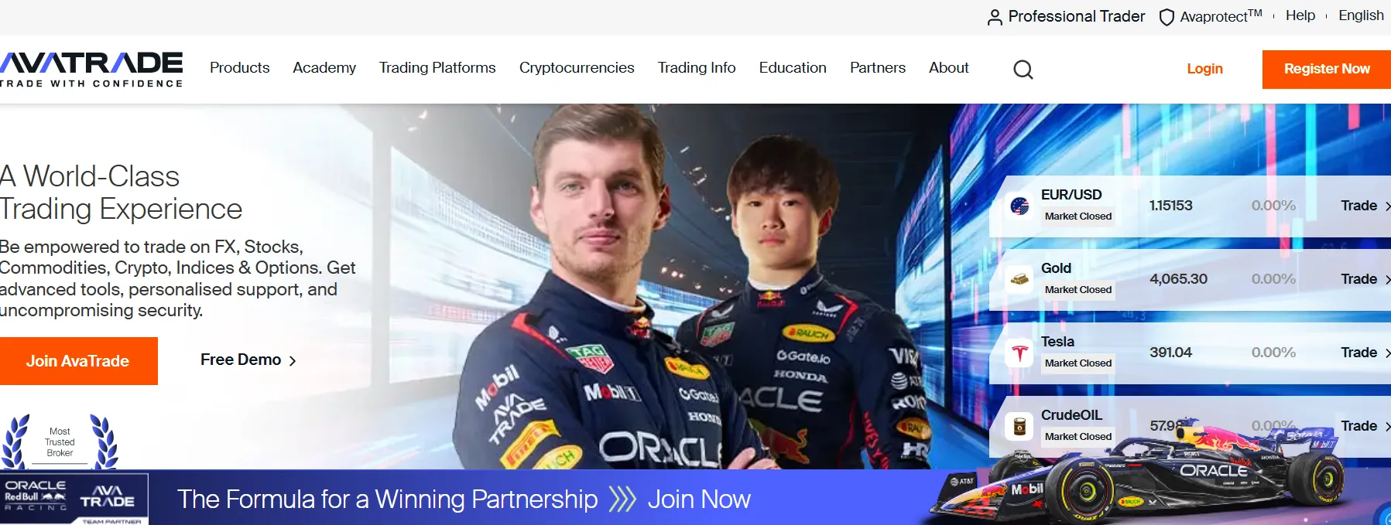Open the Cryptocurrencies menu item

(x=577, y=68)
